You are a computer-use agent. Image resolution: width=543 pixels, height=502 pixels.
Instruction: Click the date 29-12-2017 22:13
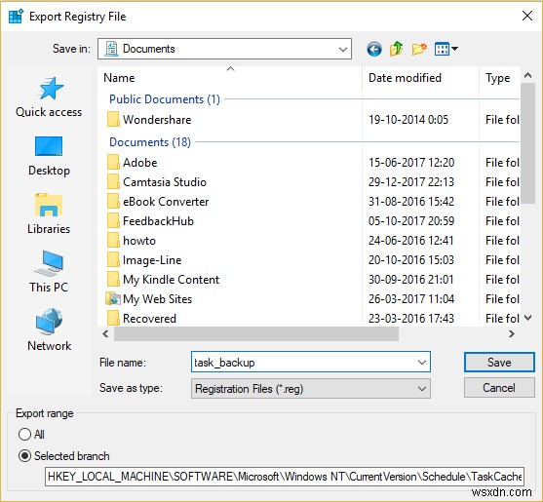tap(411, 182)
